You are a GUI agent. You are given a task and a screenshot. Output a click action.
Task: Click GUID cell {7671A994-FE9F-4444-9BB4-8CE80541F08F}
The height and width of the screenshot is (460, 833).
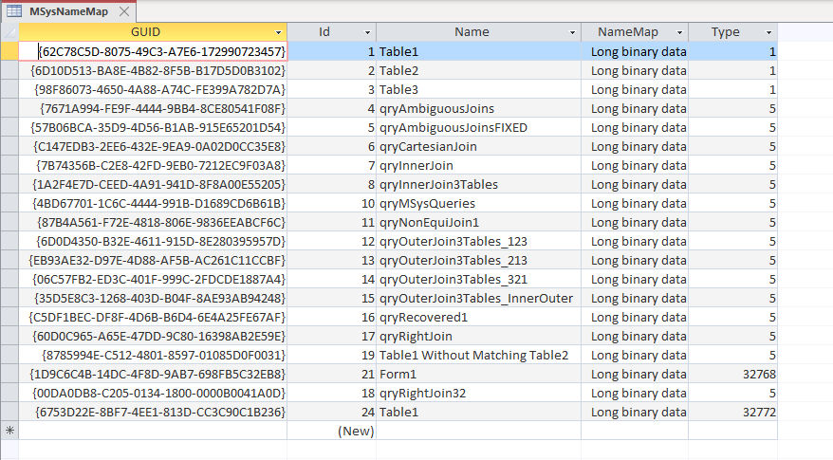click(x=153, y=108)
